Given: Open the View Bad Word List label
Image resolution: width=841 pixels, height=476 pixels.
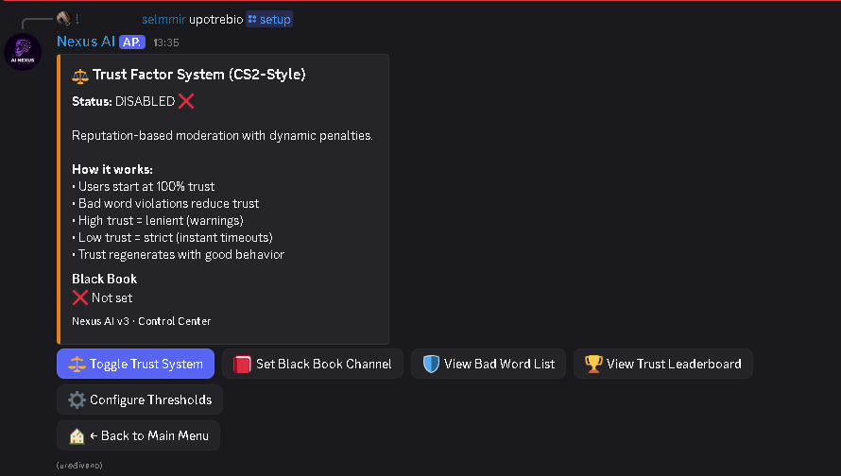Looking at the screenshot, I should 500,364.
